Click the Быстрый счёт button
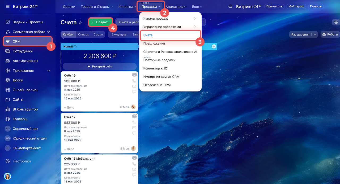This screenshot has height=184, width=340. tap(100, 67)
